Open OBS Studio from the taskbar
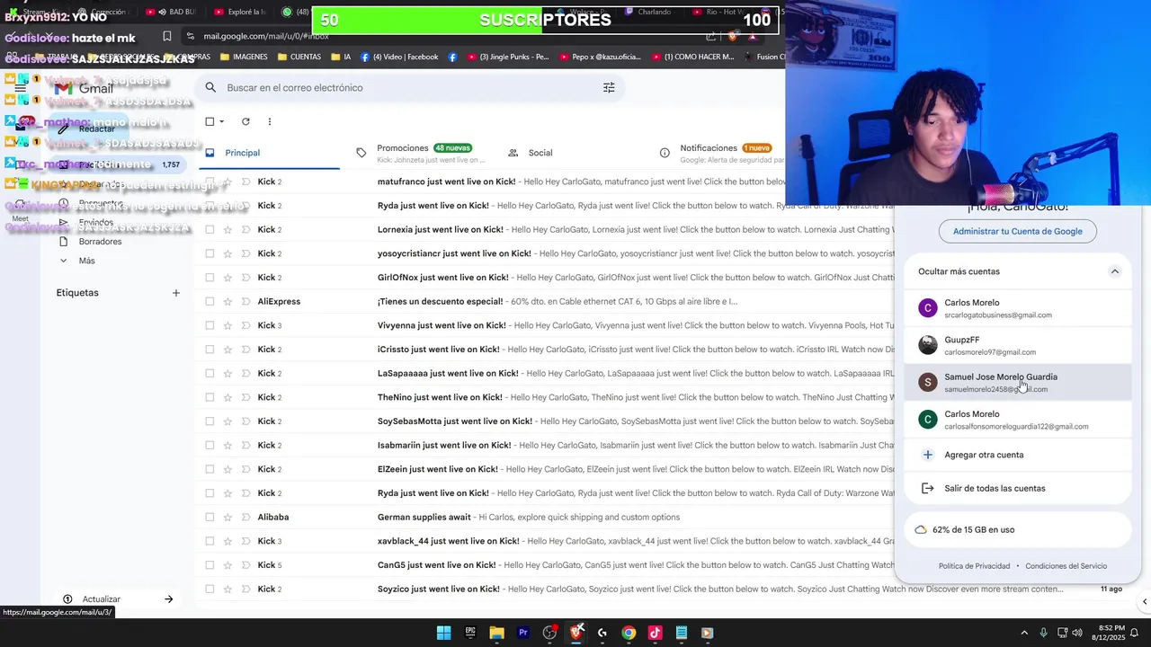This screenshot has height=647, width=1151. point(549,633)
